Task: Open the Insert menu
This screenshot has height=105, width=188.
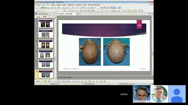Action: pyautogui.click(x=53, y=5)
